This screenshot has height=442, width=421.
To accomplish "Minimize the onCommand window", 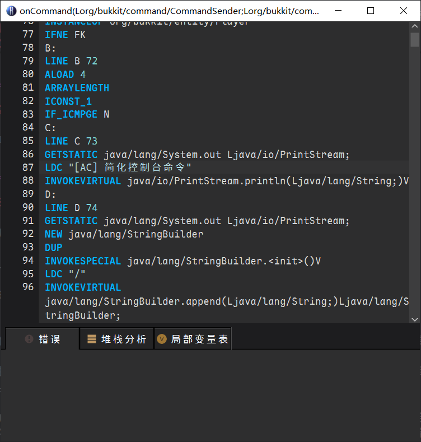I will click(x=338, y=11).
